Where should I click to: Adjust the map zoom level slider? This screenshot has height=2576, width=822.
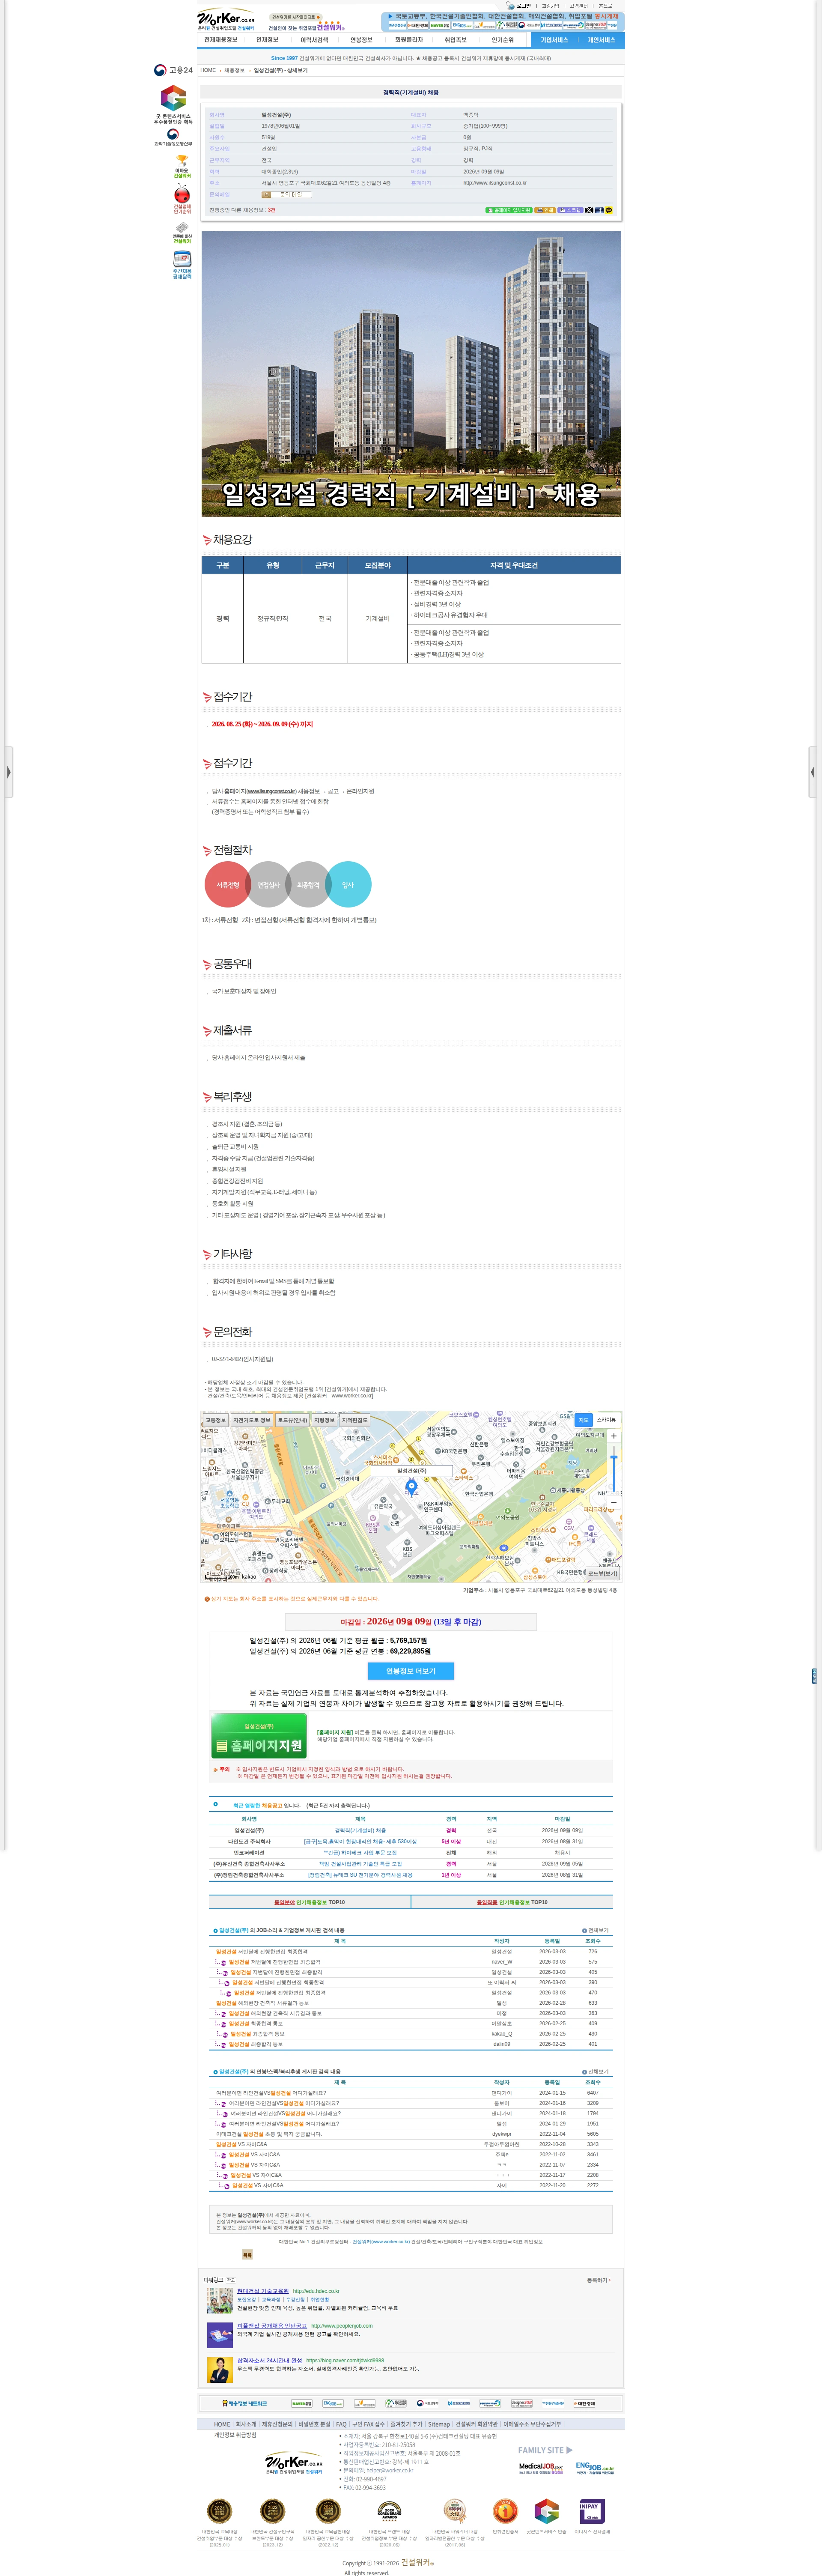614,1469
